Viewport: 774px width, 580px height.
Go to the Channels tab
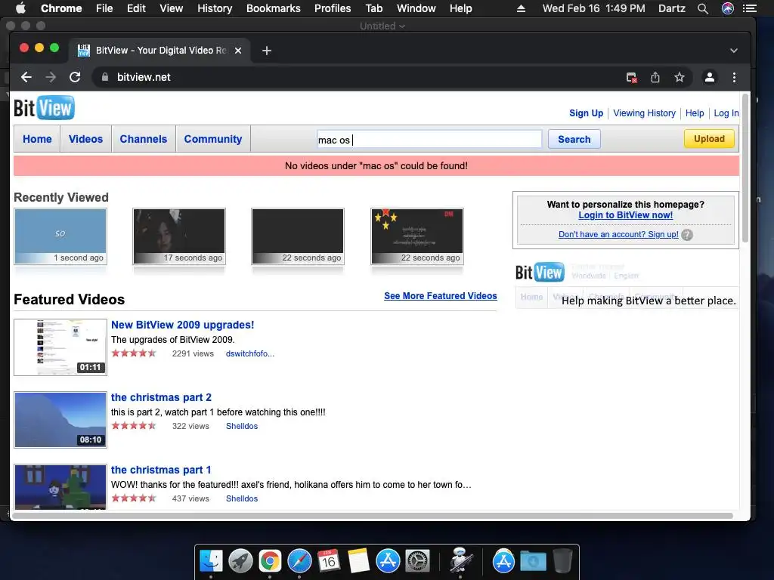pos(144,139)
